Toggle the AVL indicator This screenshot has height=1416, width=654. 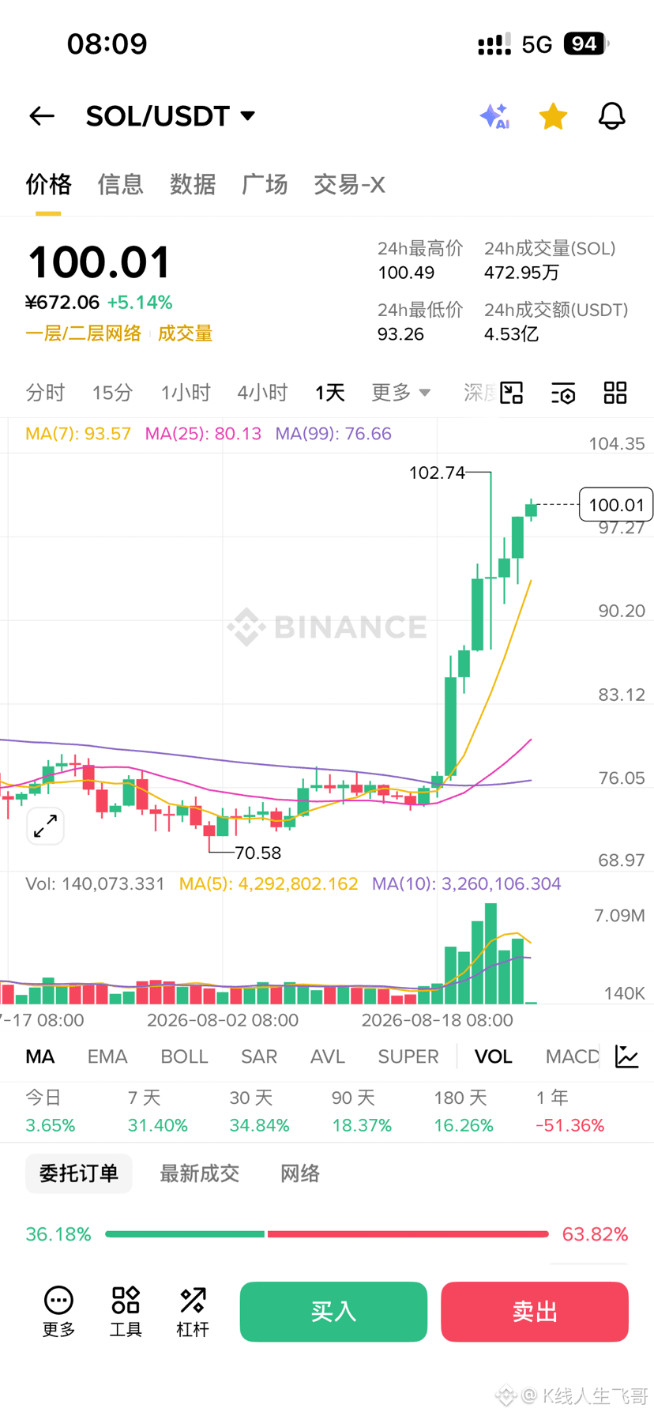click(328, 1057)
